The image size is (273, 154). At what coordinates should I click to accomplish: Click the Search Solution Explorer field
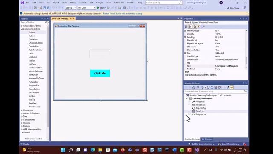tap(213, 92)
